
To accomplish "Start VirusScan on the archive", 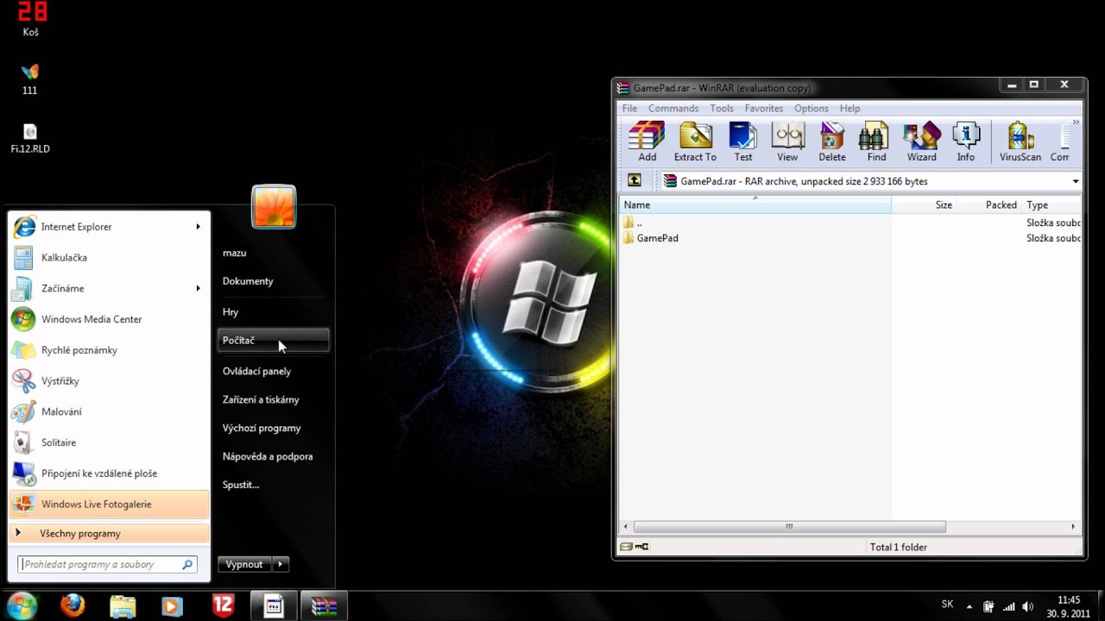I will [1020, 142].
